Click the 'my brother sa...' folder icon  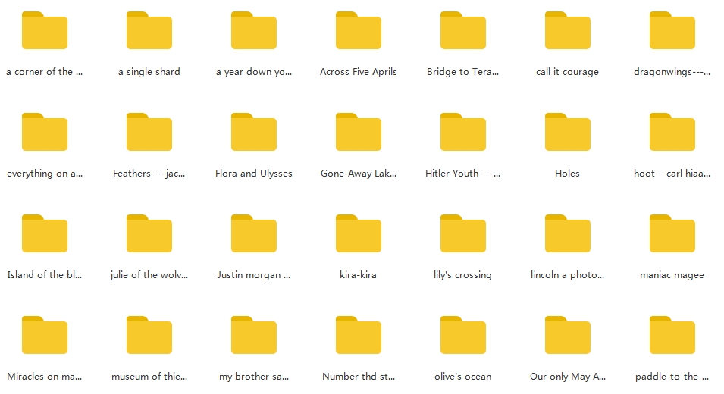click(254, 335)
